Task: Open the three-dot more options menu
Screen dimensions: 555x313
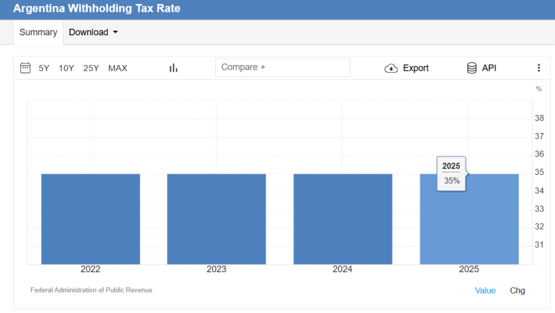Action: click(x=538, y=68)
